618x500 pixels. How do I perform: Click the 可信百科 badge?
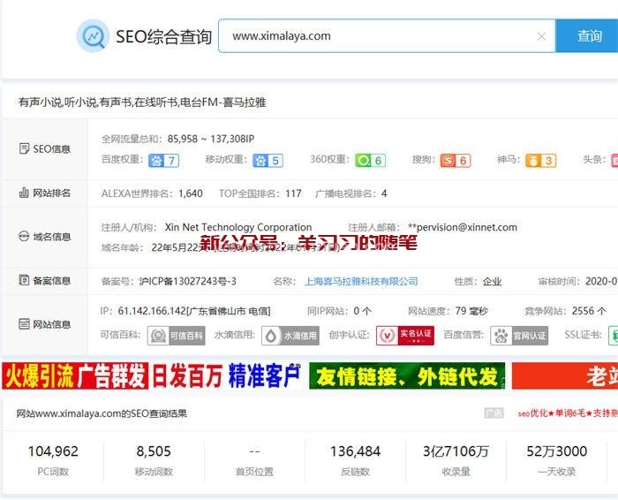[x=170, y=336]
